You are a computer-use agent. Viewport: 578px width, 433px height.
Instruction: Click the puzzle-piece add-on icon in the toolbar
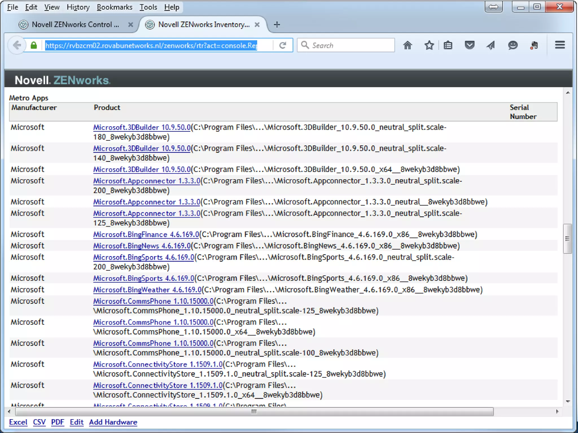[x=534, y=45]
